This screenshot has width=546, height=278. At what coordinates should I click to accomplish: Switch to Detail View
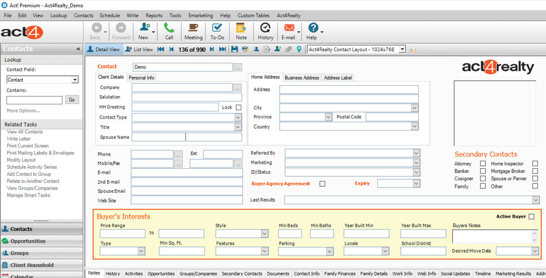coord(103,50)
